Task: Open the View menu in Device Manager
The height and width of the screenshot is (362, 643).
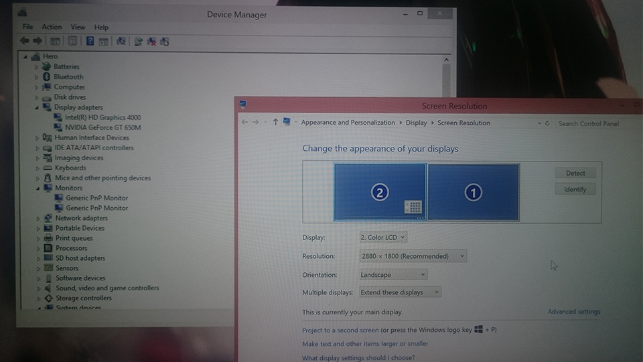Action: [x=78, y=27]
